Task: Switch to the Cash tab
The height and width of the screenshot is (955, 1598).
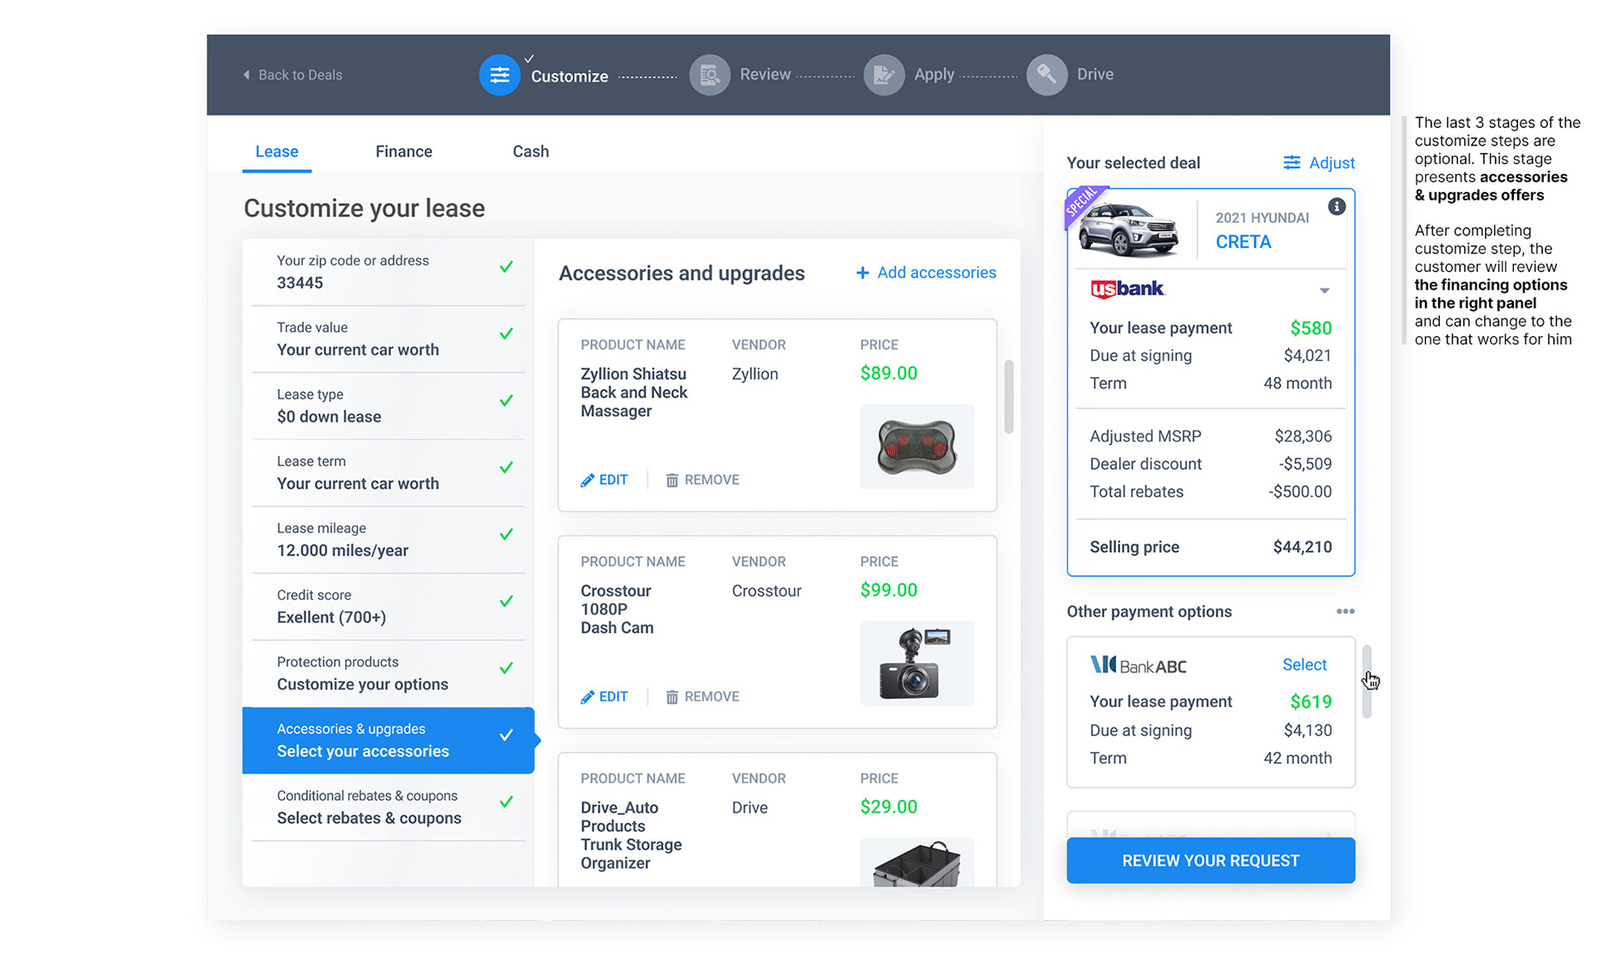Action: (530, 151)
